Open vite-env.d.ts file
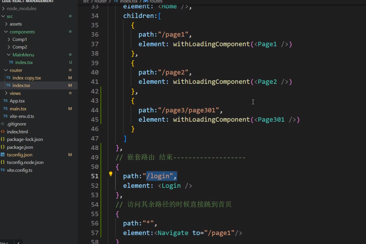The width and height of the screenshot is (366, 244). [x=22, y=116]
